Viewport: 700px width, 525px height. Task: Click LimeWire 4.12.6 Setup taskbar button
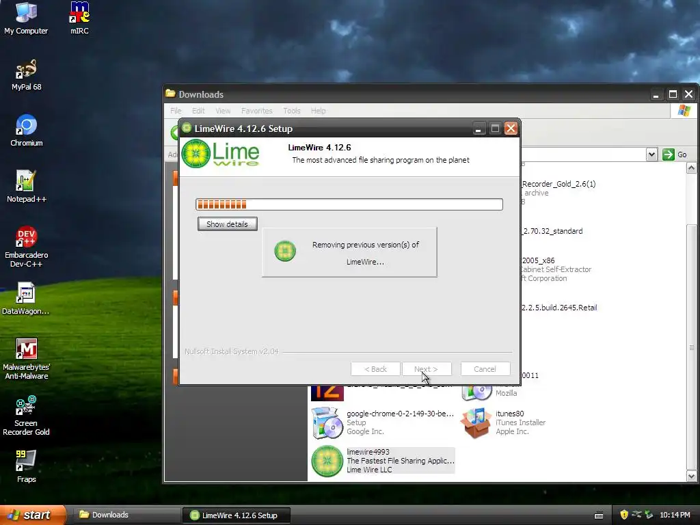pos(237,515)
